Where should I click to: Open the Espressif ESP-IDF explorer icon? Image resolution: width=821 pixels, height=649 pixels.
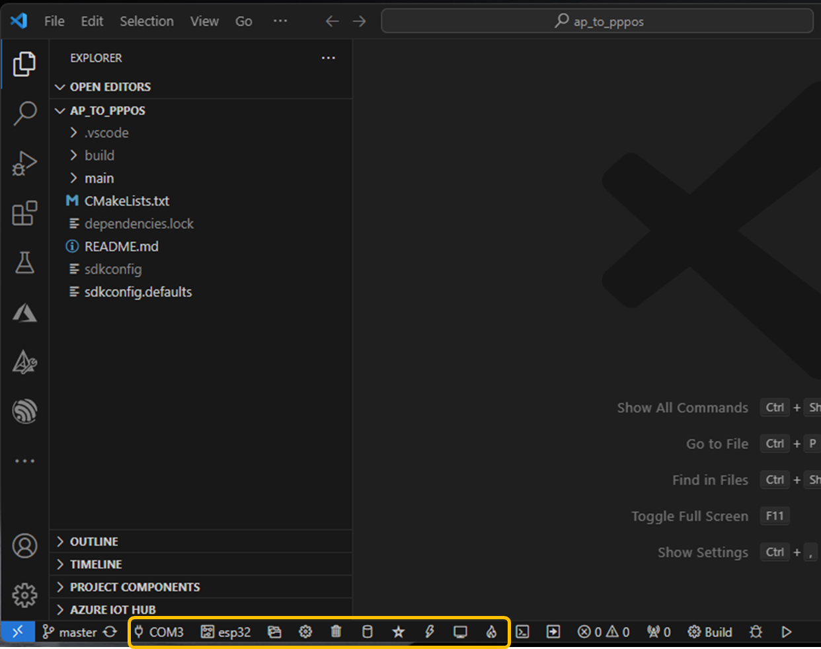24,411
